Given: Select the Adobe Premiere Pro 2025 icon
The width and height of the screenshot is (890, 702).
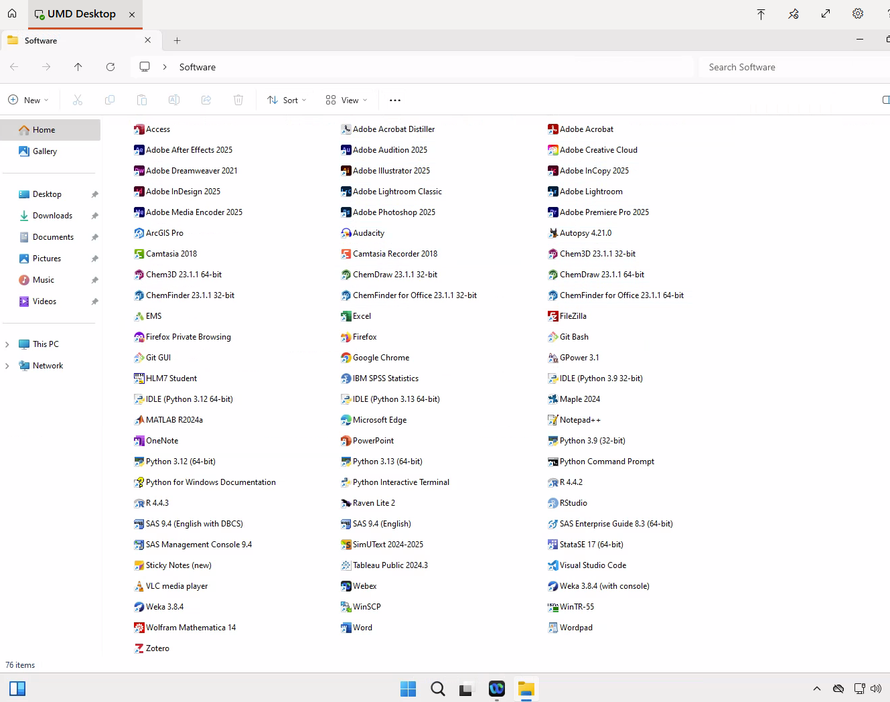Looking at the screenshot, I should click(x=598, y=212).
